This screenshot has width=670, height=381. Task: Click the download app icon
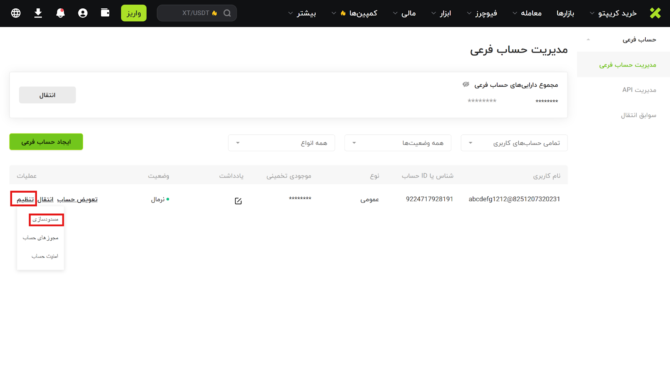[x=38, y=13]
